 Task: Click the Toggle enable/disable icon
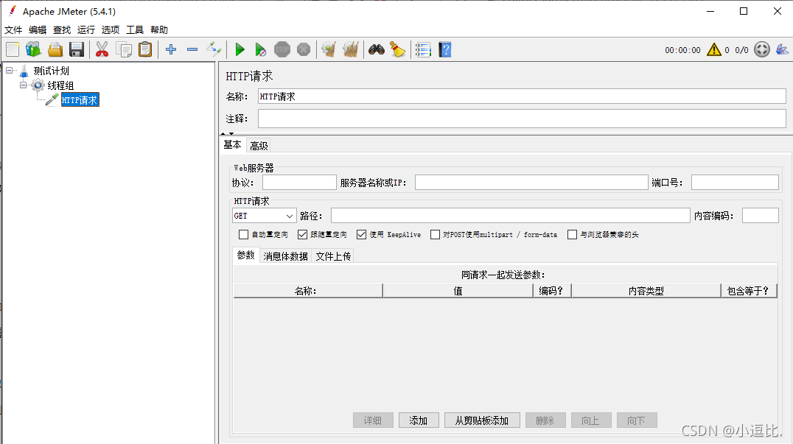point(214,49)
